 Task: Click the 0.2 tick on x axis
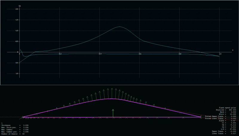pos(60,54)
